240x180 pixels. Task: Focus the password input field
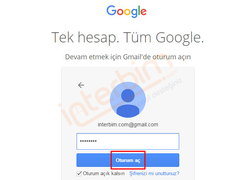[x=128, y=141]
